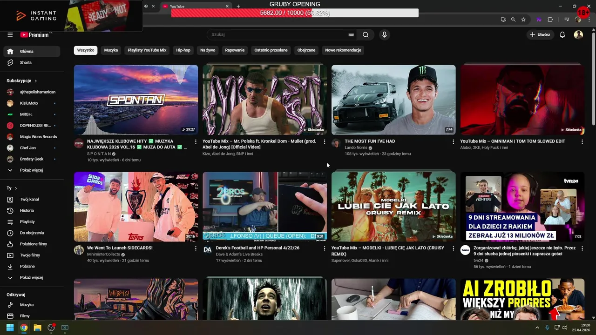The image size is (596, 335).
Task: Open Do obejrzenia watch later list
Action: click(32, 233)
